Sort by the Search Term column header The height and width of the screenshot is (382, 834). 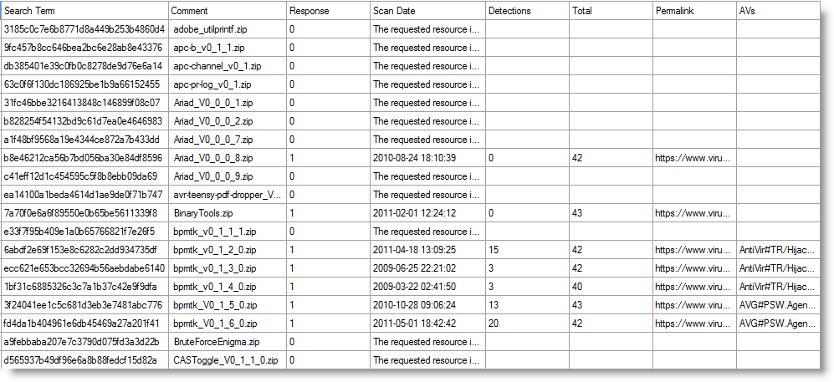point(84,11)
